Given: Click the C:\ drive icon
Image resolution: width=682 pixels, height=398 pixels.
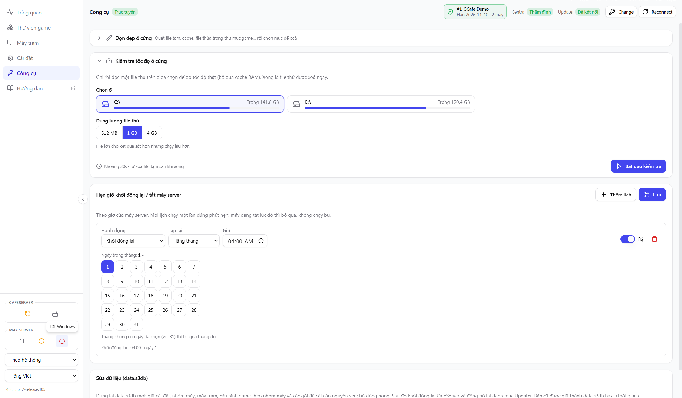Looking at the screenshot, I should 105,104.
